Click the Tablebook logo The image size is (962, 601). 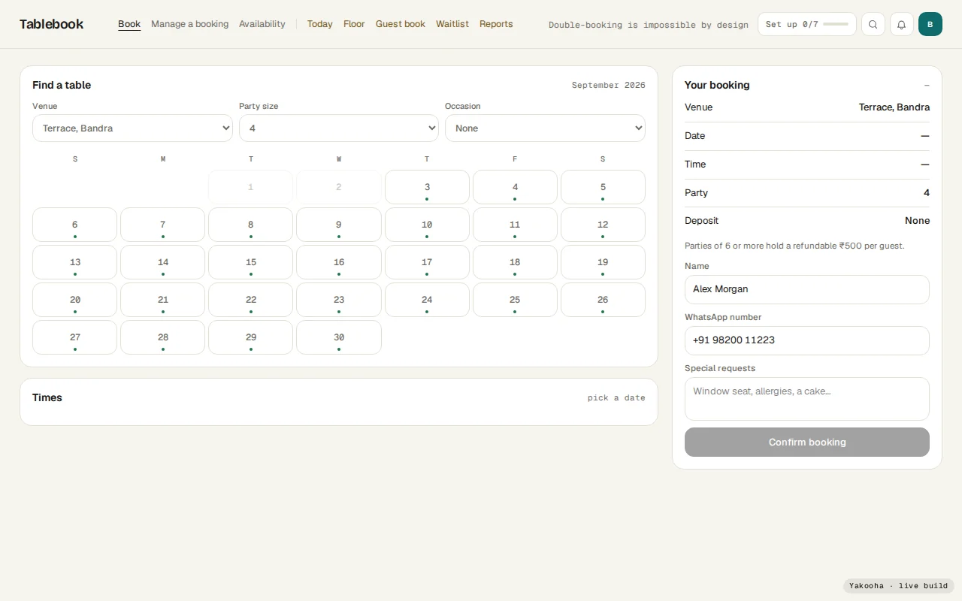tap(51, 24)
